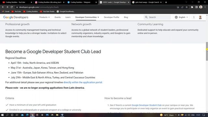Open the 'directly within the application portal' link
This screenshot has height=117, width=208.
click(83, 82)
